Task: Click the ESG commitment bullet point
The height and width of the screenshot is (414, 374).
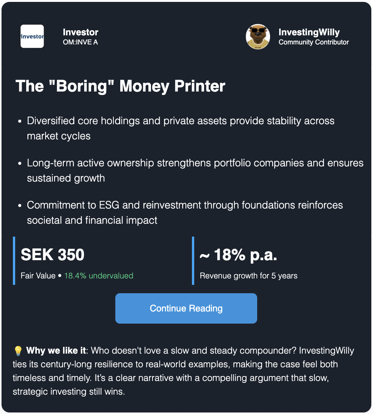Action: (185, 213)
